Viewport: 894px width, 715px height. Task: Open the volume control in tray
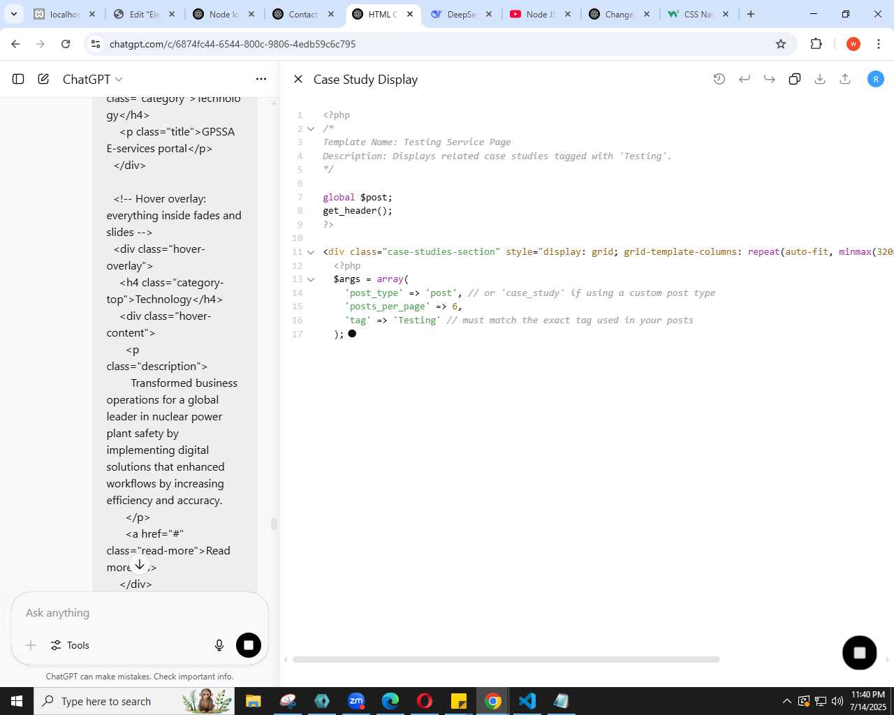tap(837, 701)
